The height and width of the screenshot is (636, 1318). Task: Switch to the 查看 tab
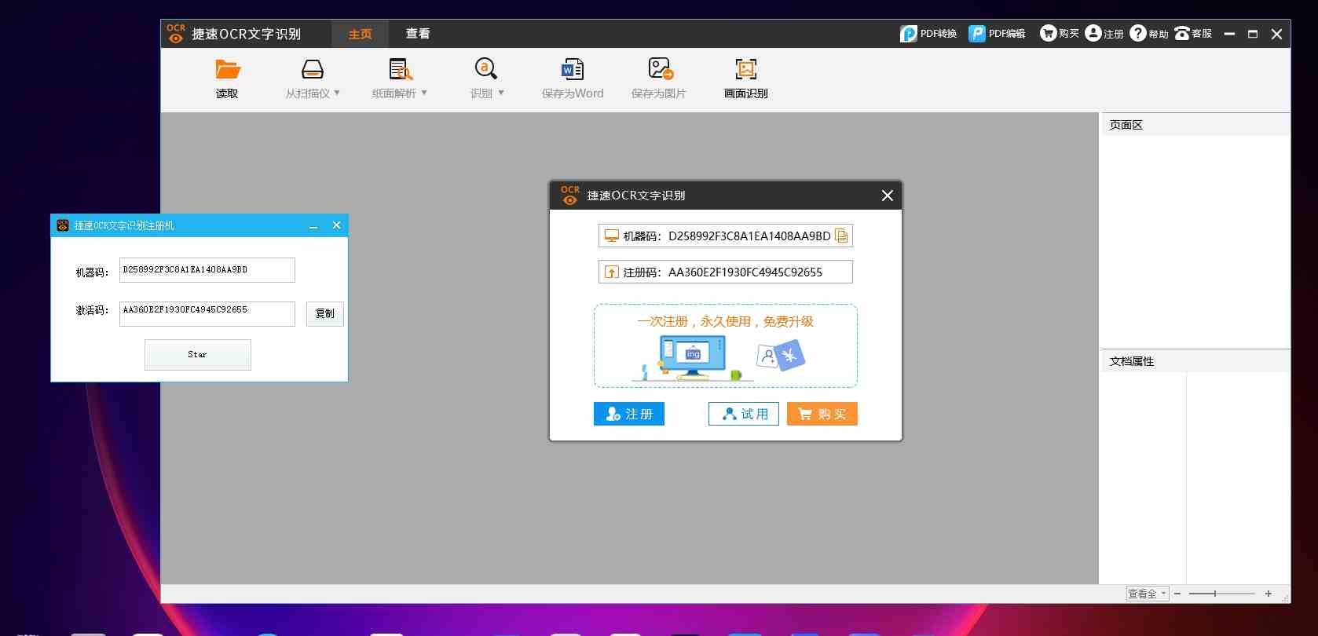click(x=418, y=34)
